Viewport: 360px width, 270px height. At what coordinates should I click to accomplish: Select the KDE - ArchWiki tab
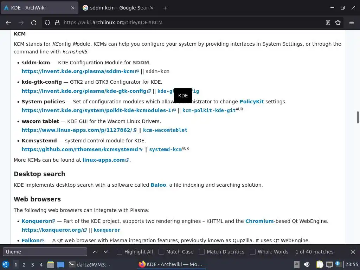coord(39,8)
